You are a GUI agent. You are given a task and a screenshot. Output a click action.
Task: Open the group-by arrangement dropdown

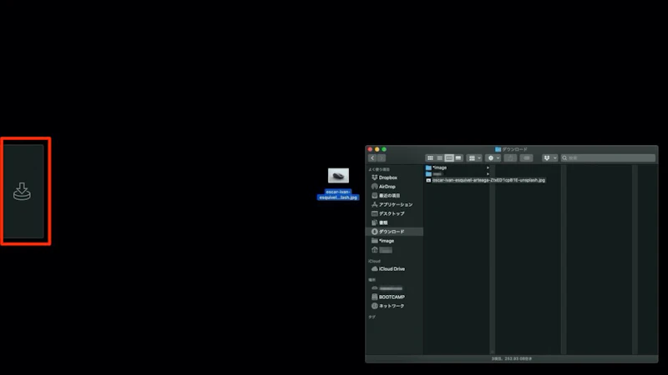click(x=474, y=158)
